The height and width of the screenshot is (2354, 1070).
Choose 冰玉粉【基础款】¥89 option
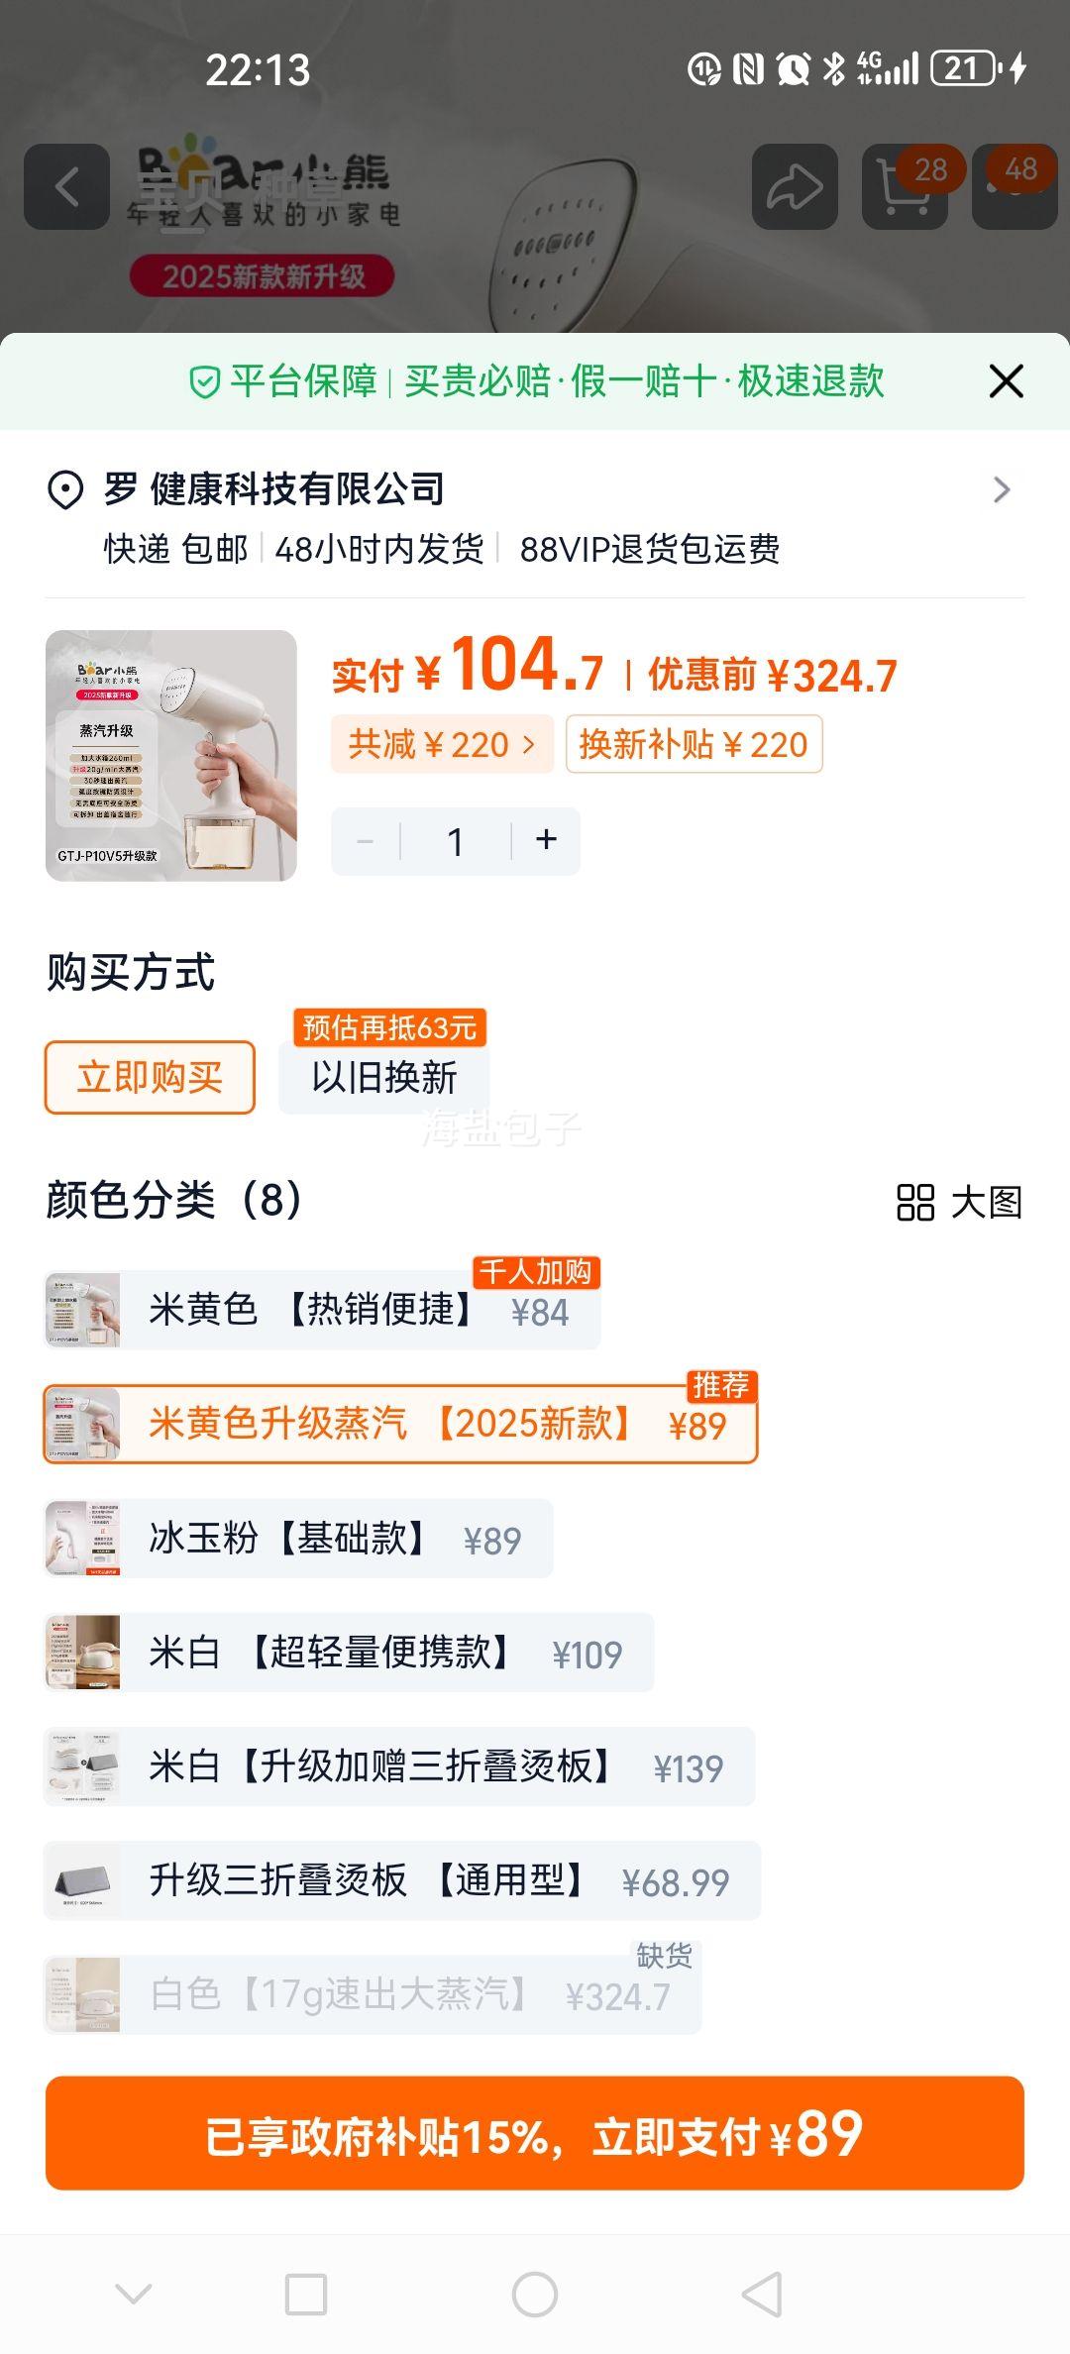pyautogui.click(x=298, y=1539)
